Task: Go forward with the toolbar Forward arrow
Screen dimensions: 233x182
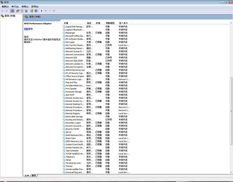Action: pos(7,11)
